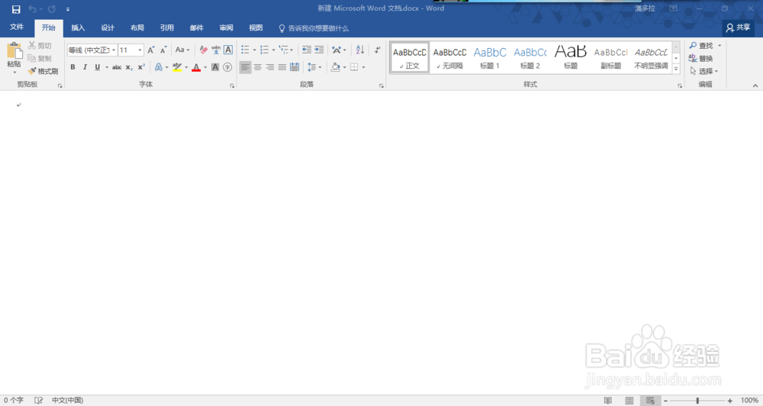Collapse the ribbon with the up arrow
Viewport: 763px width, 406px height.
tap(755, 85)
